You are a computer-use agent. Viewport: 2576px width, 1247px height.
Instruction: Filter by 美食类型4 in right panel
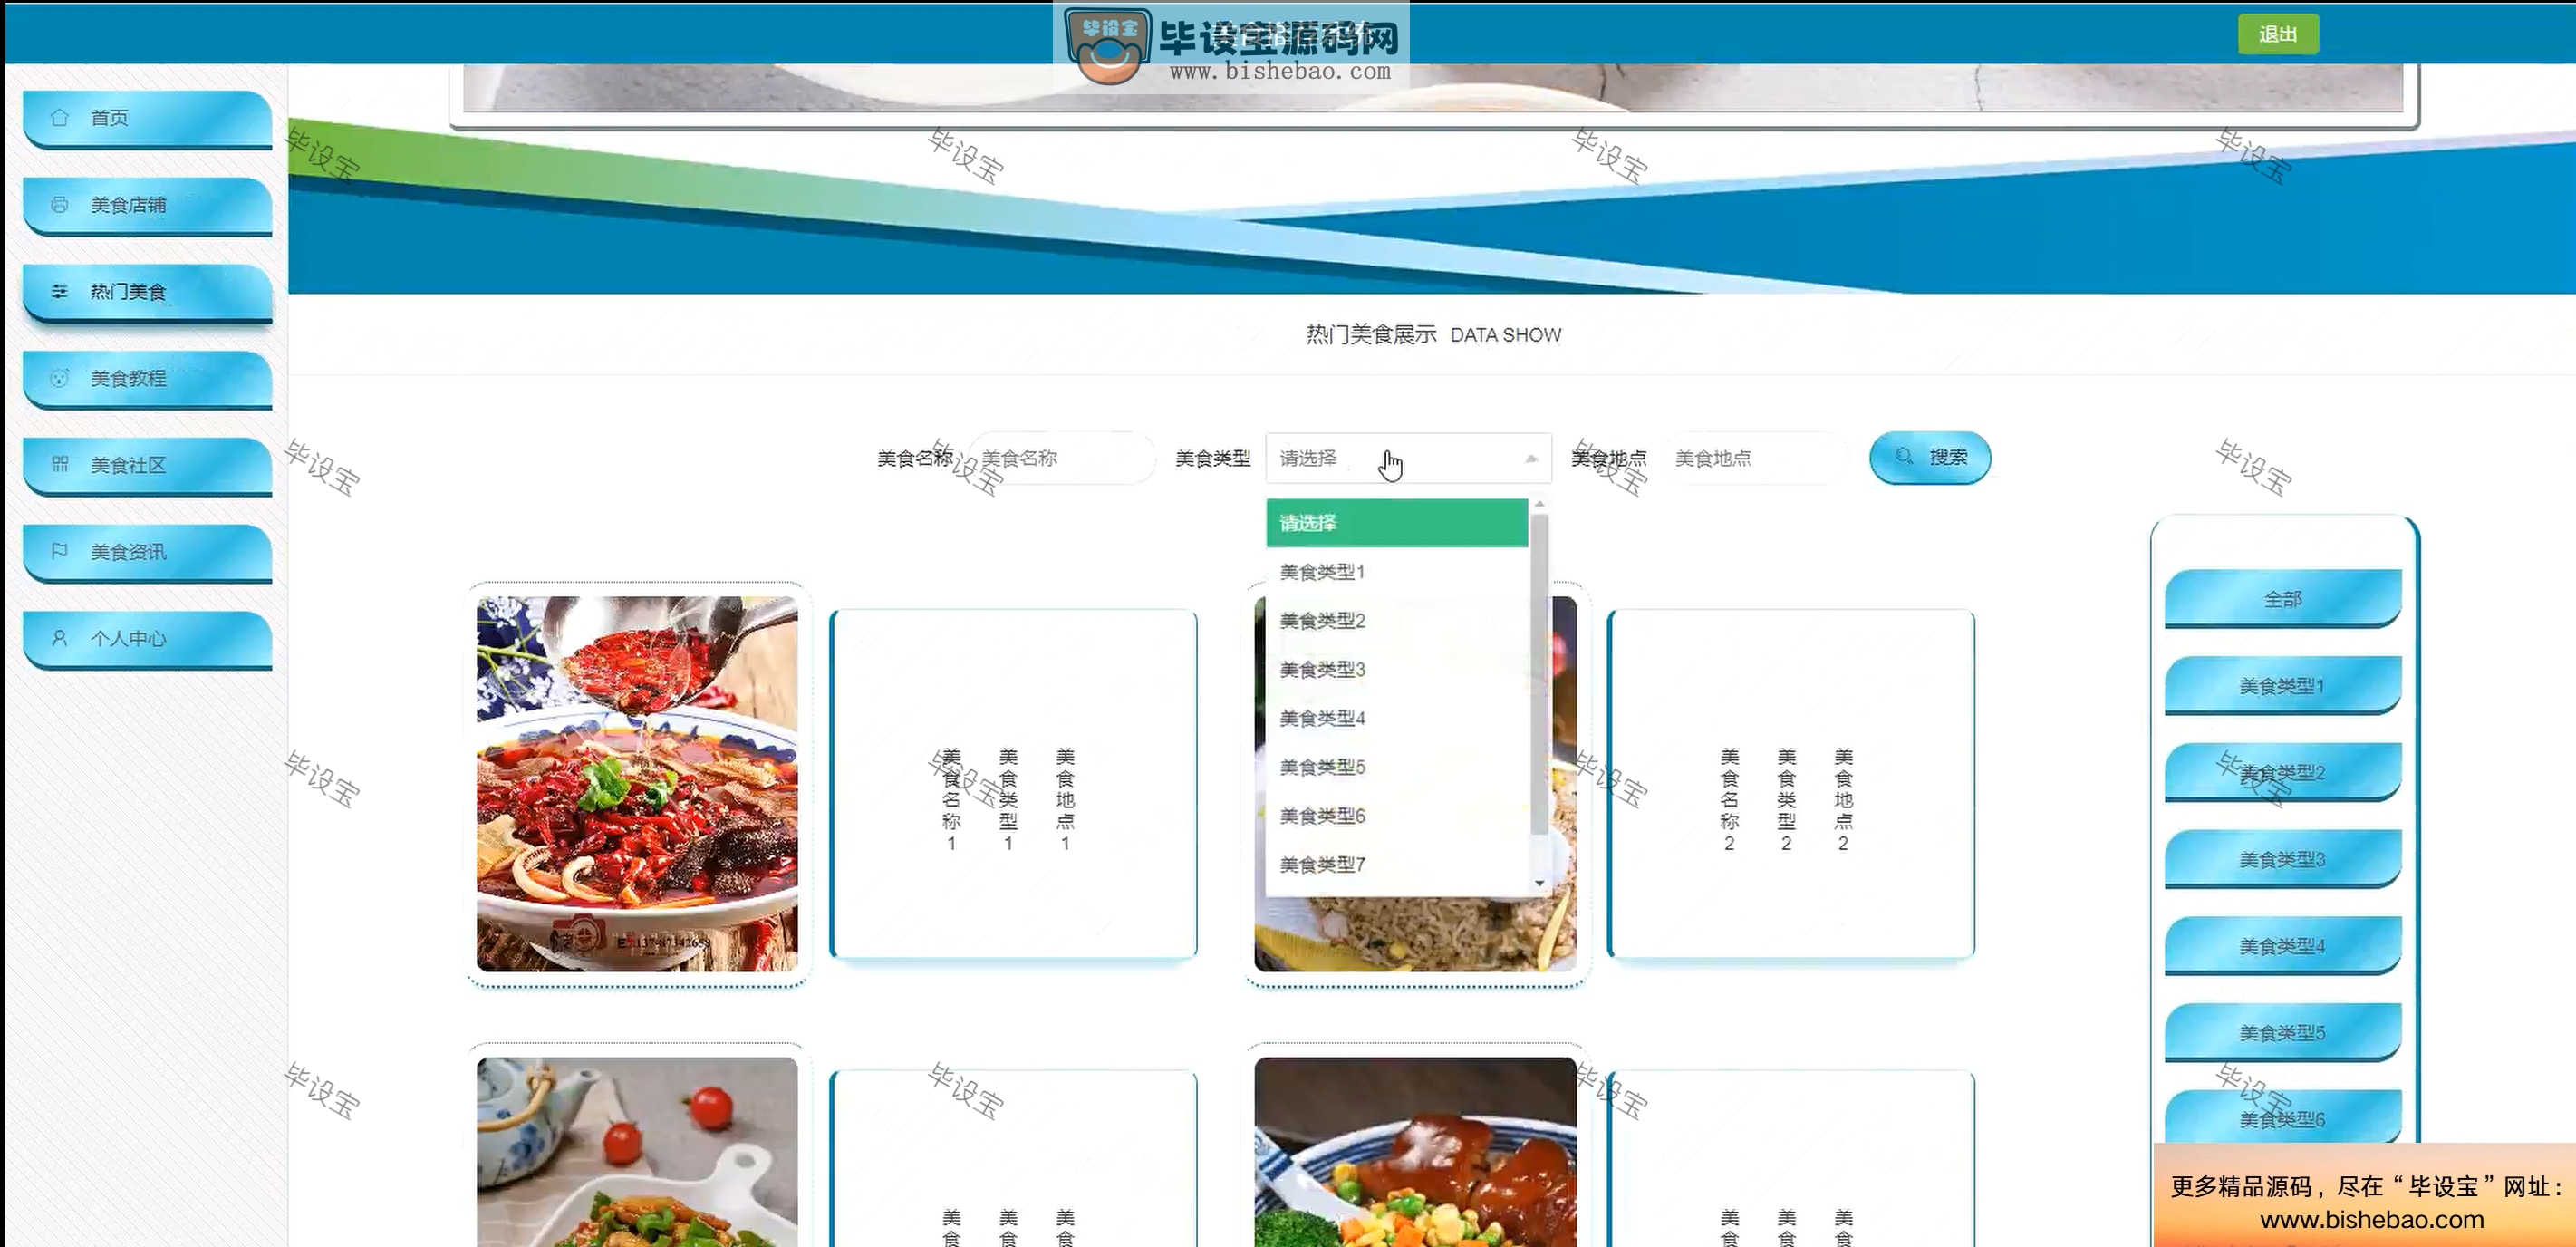point(2282,946)
